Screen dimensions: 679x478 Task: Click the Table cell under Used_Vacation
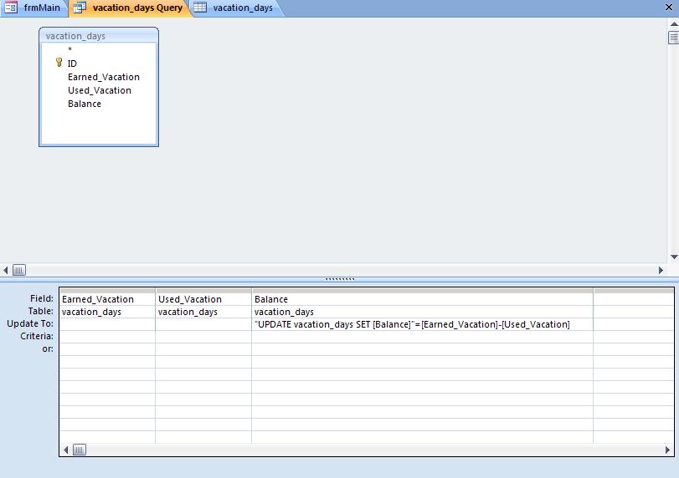point(203,312)
